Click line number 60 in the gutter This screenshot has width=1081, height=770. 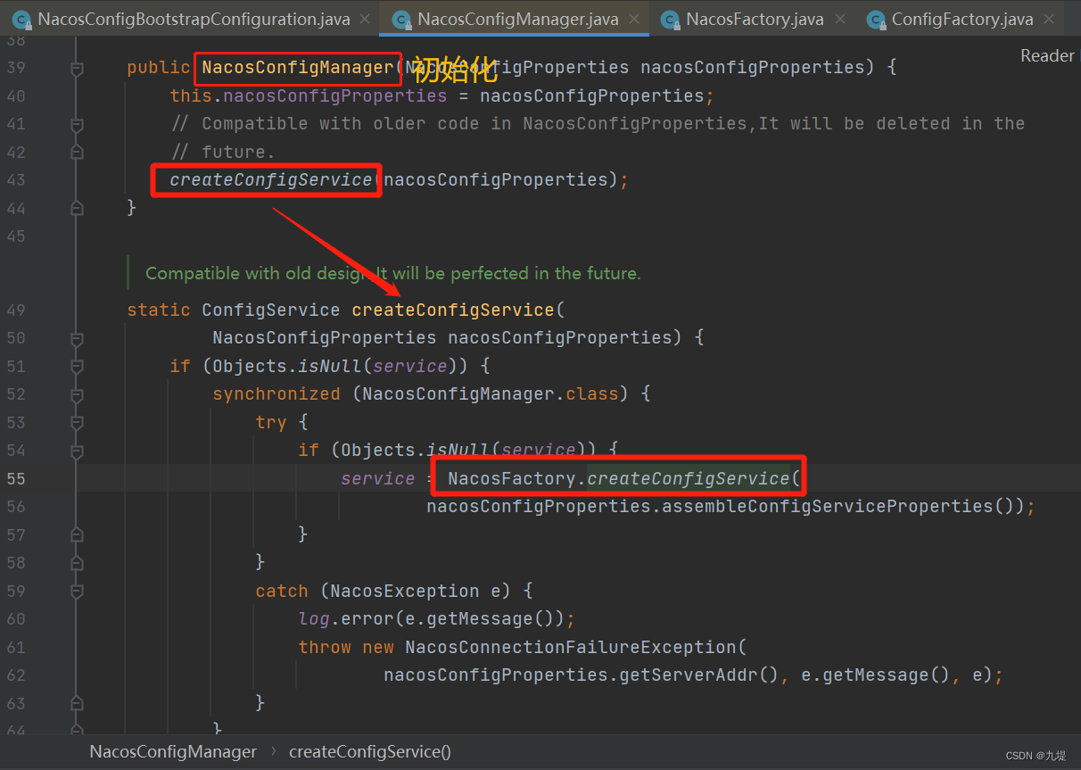(15, 619)
